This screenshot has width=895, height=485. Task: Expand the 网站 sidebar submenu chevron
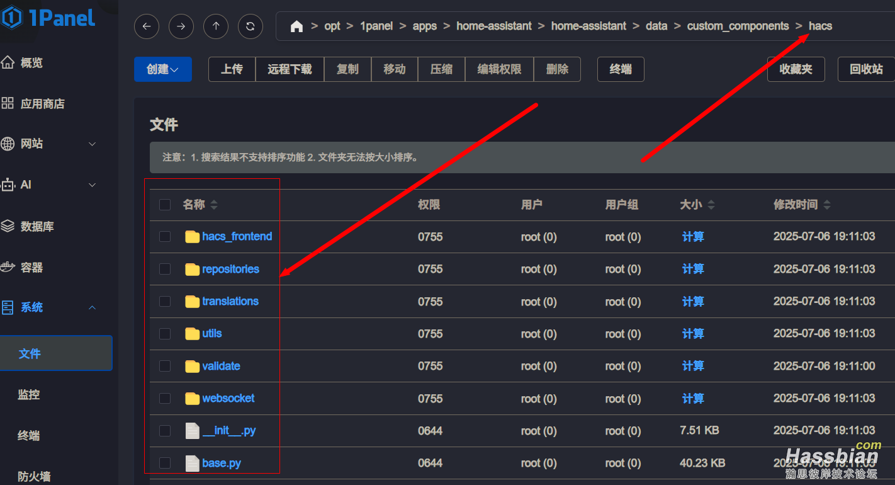pos(93,144)
